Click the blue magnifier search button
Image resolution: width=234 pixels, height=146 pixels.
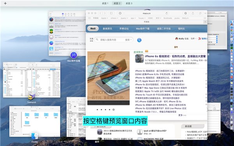pos(139,40)
